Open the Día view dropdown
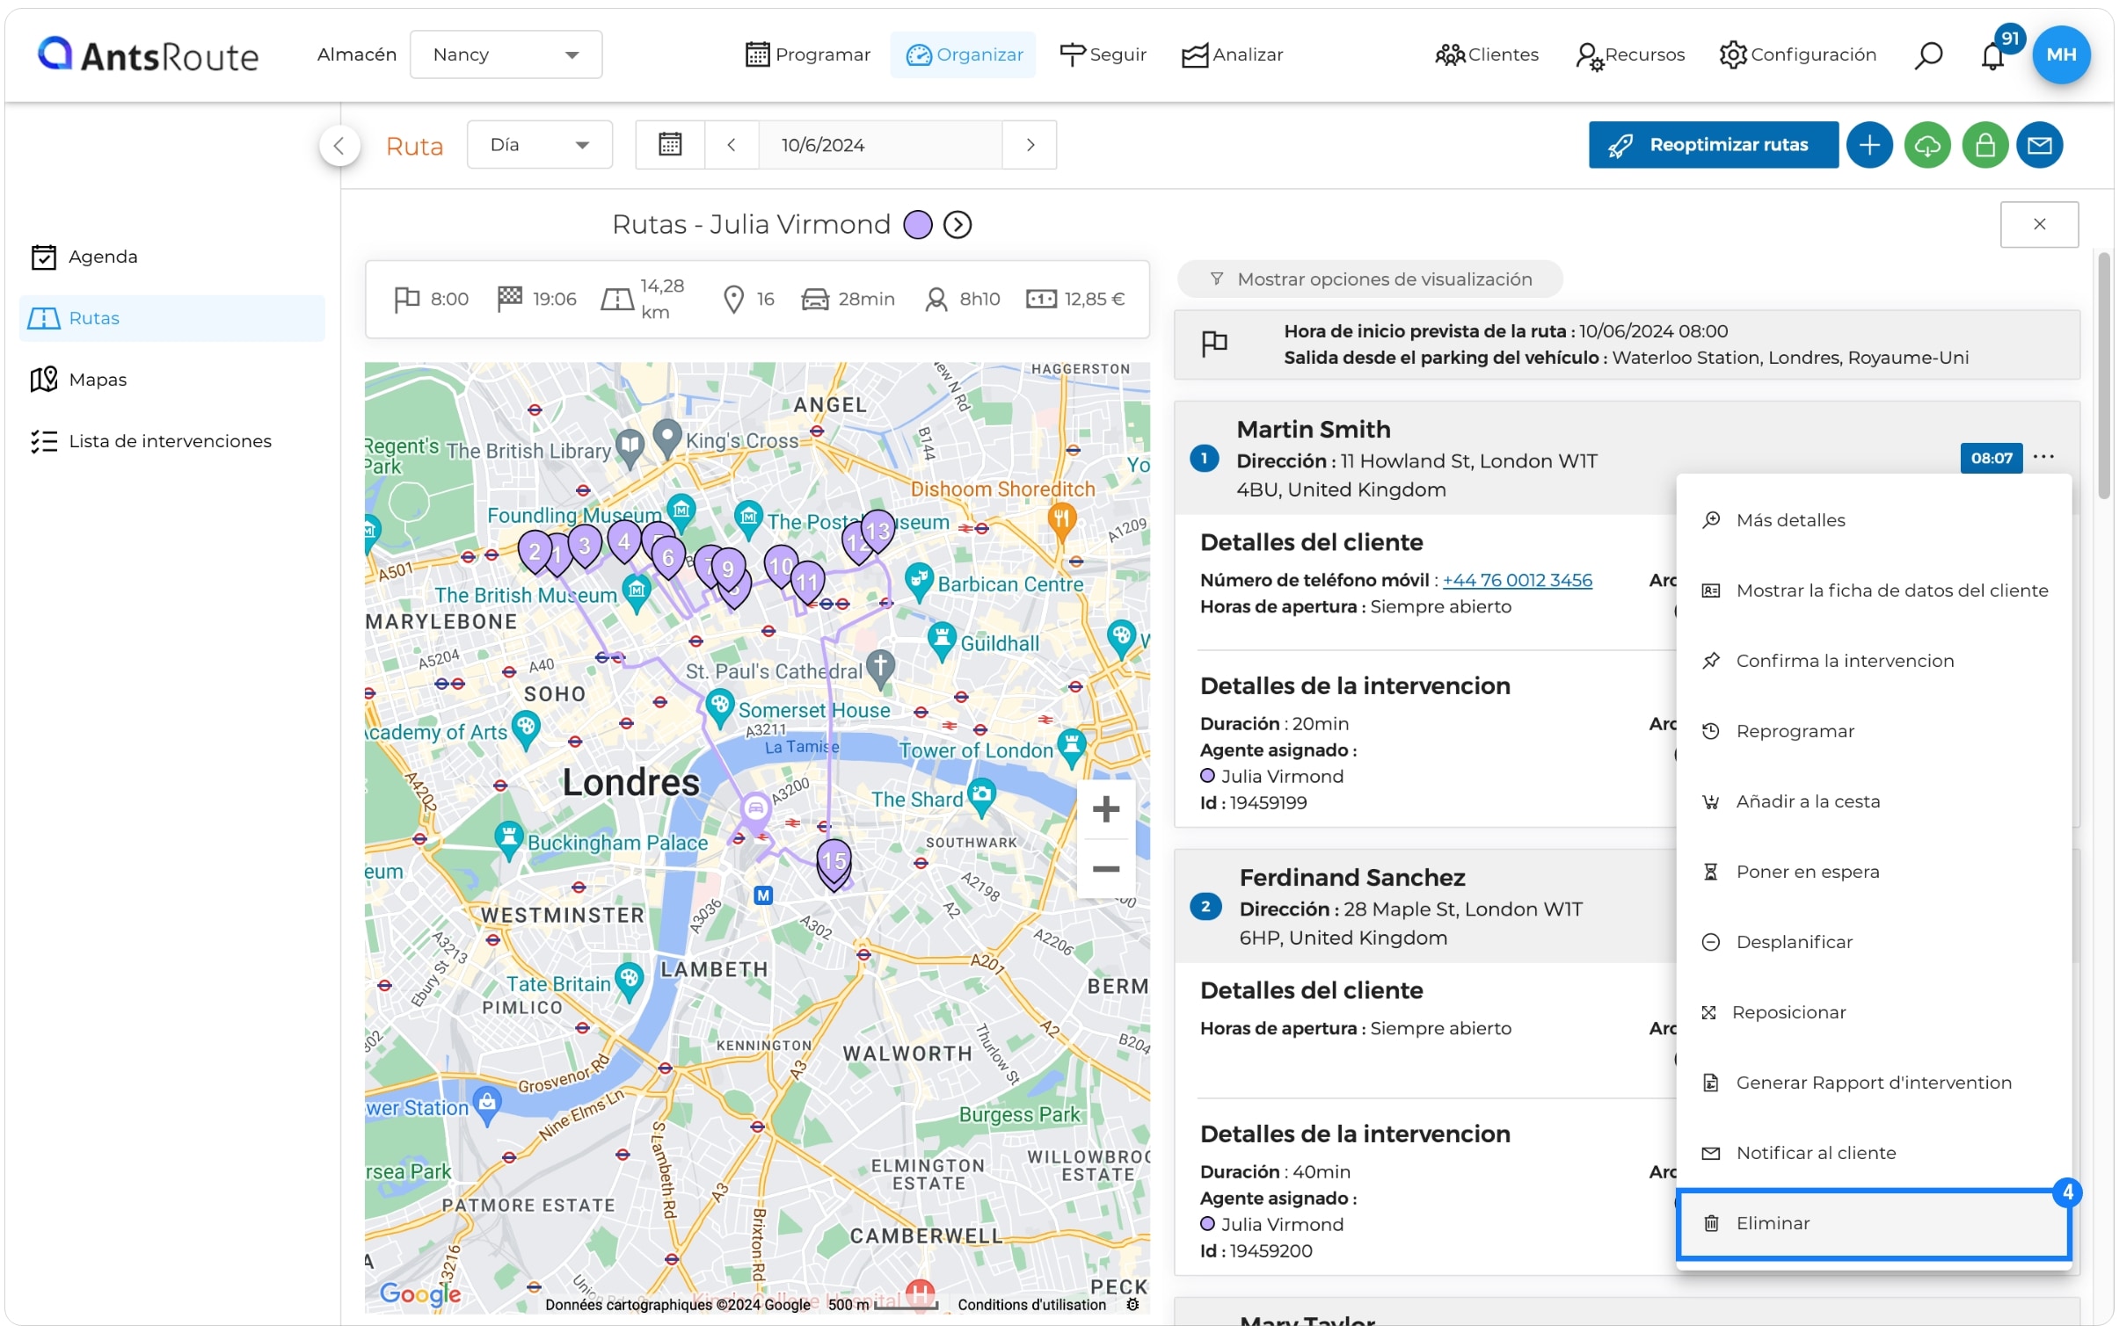This screenshot has width=2119, height=1333. pos(540,145)
